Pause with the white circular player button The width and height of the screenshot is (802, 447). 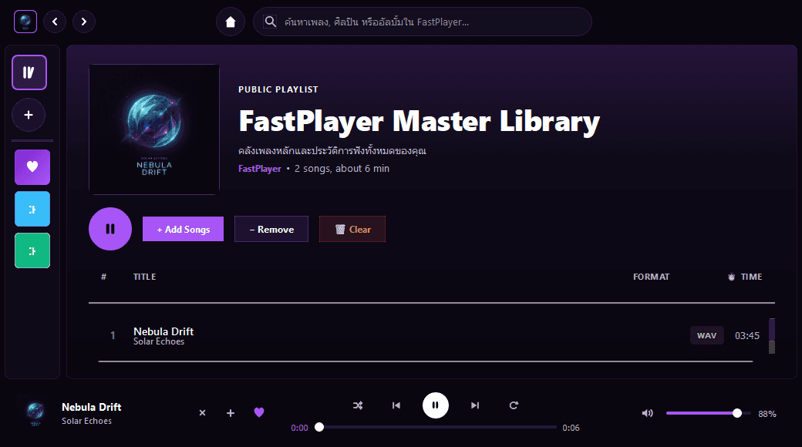[436, 405]
